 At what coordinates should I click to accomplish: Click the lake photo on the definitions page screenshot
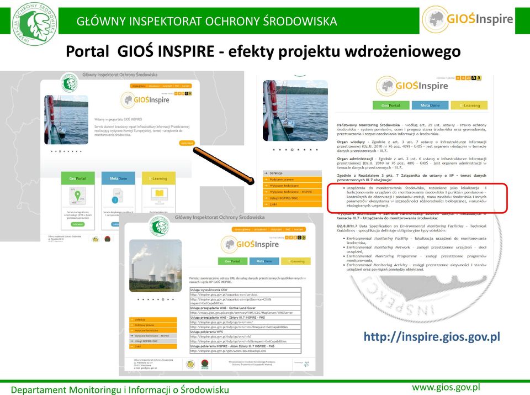coord(295,110)
